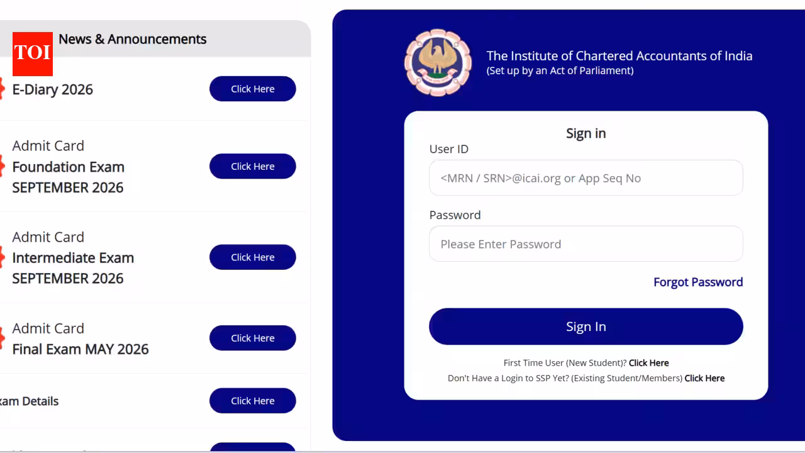Click the Forgot Password link
Screen dimensions: 805x453
698,282
